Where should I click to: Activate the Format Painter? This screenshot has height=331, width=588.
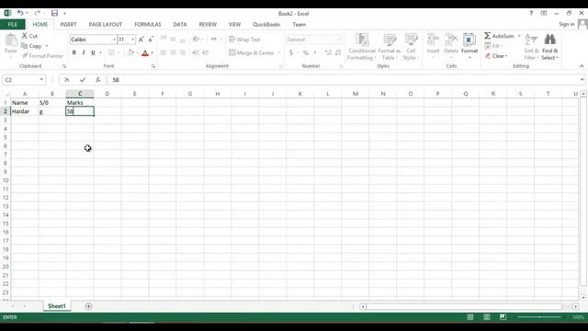[42, 55]
